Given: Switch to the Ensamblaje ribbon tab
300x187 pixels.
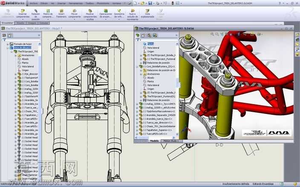Looking at the screenshot, I should click(x=8, y=23).
